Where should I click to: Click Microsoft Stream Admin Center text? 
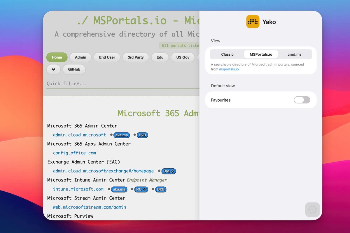[x=86, y=198]
